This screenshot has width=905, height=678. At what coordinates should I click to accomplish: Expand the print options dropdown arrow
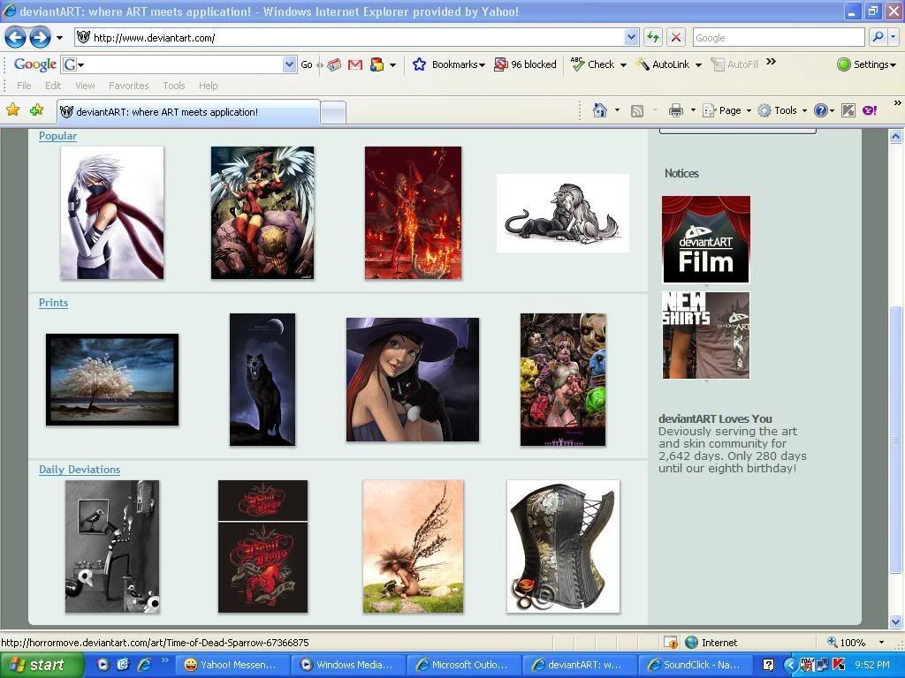coord(693,110)
